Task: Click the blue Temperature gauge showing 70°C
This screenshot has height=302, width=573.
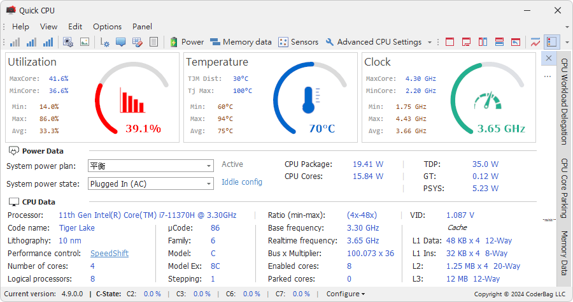Action: point(310,98)
